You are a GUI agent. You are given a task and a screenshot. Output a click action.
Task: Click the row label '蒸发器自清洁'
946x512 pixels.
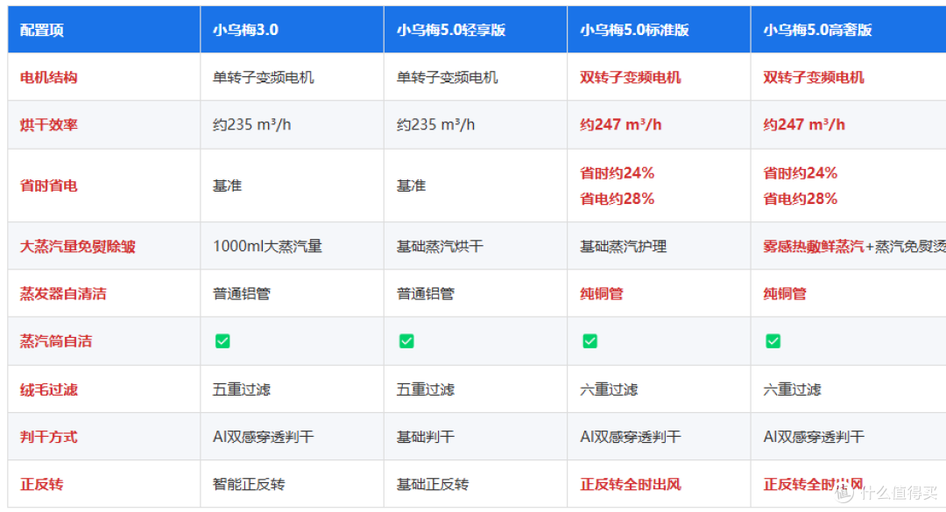63,294
